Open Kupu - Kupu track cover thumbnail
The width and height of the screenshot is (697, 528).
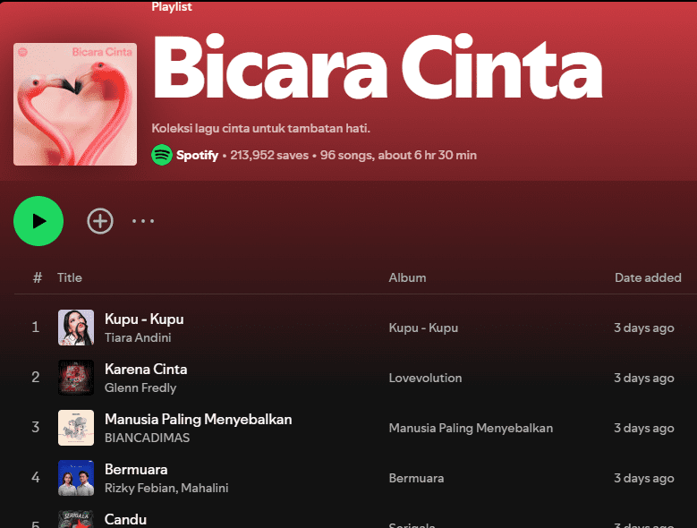[x=76, y=328]
